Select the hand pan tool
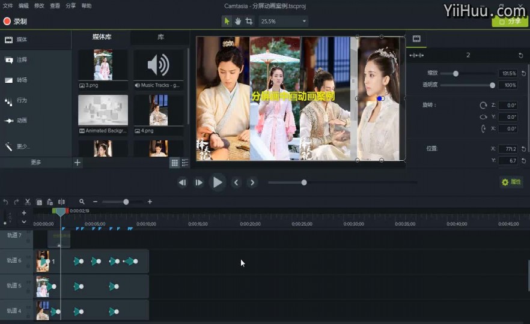The width and height of the screenshot is (530, 324). click(x=238, y=21)
